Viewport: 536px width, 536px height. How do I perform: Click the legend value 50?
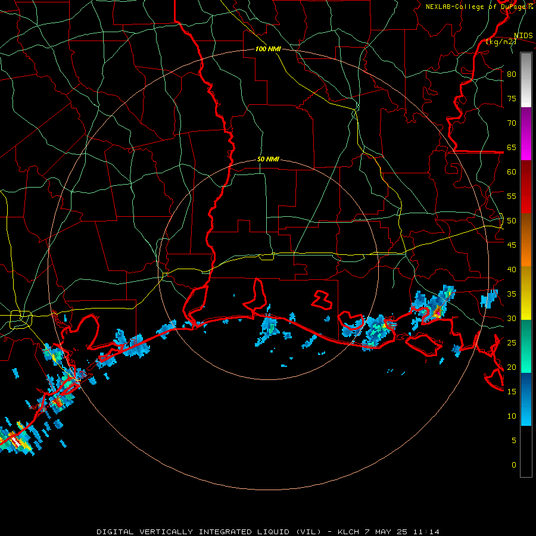pos(512,221)
